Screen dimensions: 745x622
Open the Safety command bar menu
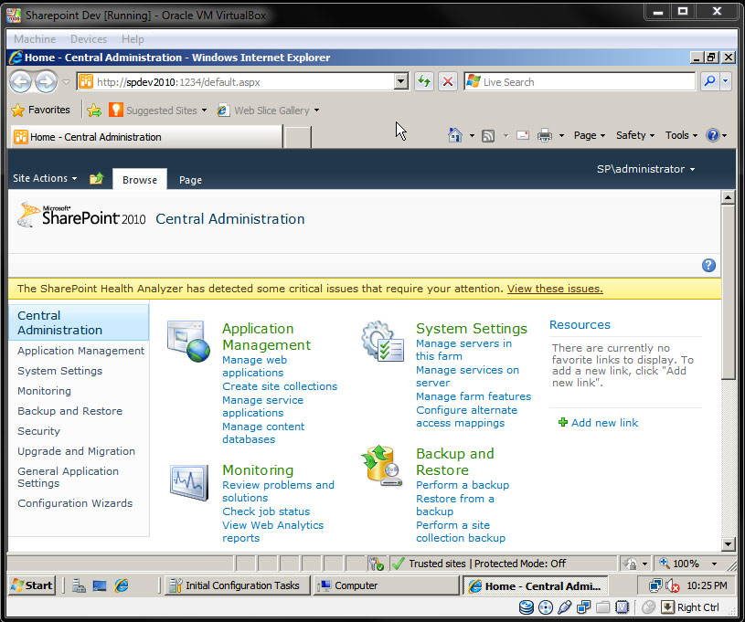pyautogui.click(x=635, y=135)
